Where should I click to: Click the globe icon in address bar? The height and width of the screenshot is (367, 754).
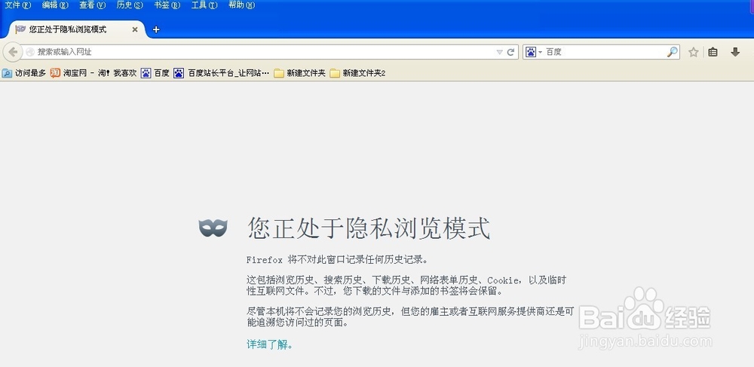(x=30, y=52)
